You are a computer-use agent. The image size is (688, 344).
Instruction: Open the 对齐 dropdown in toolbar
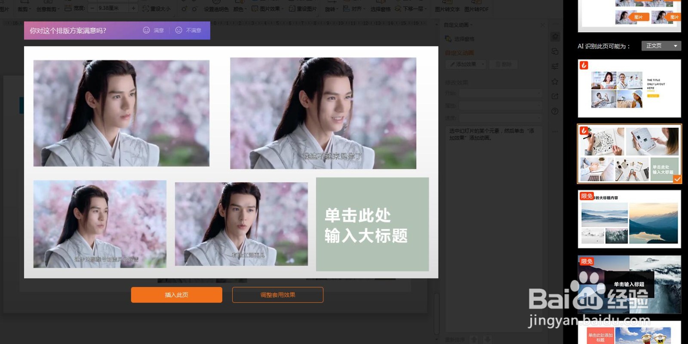(354, 9)
